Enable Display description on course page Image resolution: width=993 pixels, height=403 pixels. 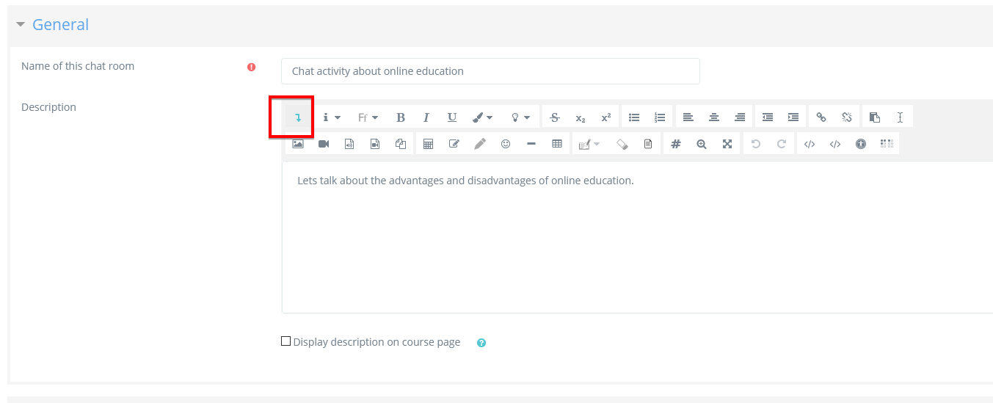click(x=286, y=341)
